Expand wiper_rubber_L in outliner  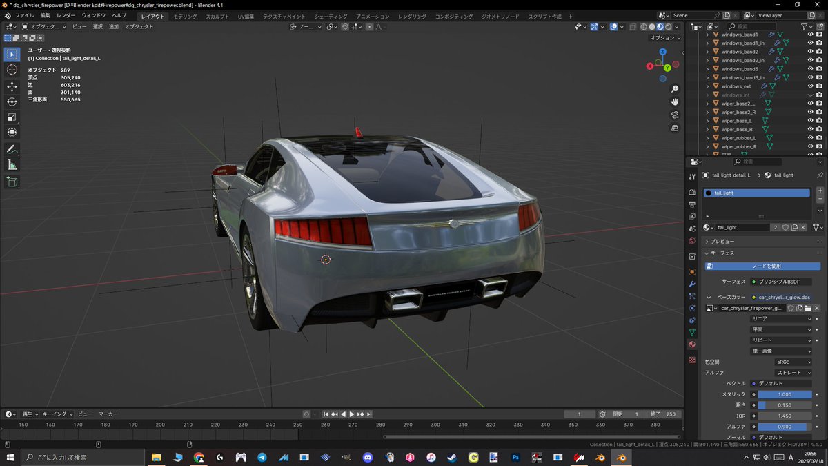(707, 138)
